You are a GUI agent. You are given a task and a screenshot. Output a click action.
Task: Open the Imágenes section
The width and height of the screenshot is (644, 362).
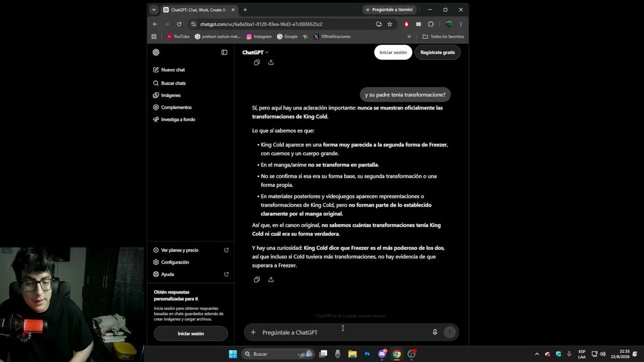click(x=191, y=95)
